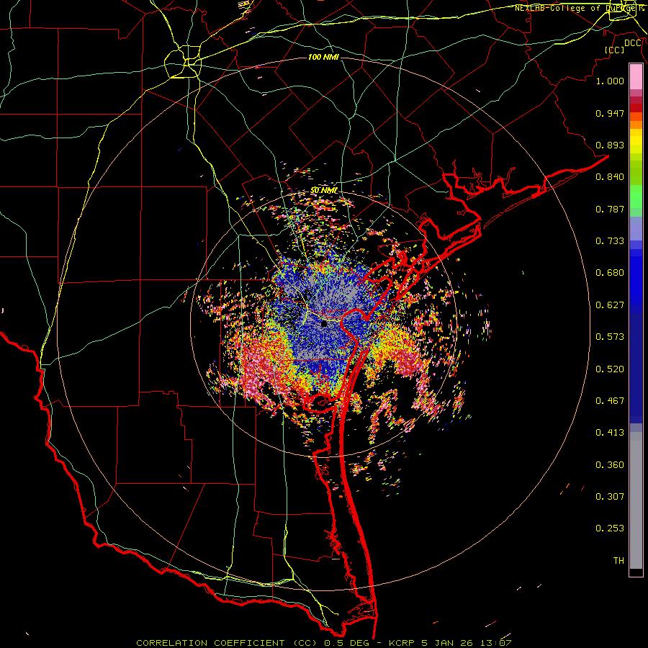Viewport: 648px width, 648px height.
Task: Click the 0.947 legend value
Action: tap(610, 113)
